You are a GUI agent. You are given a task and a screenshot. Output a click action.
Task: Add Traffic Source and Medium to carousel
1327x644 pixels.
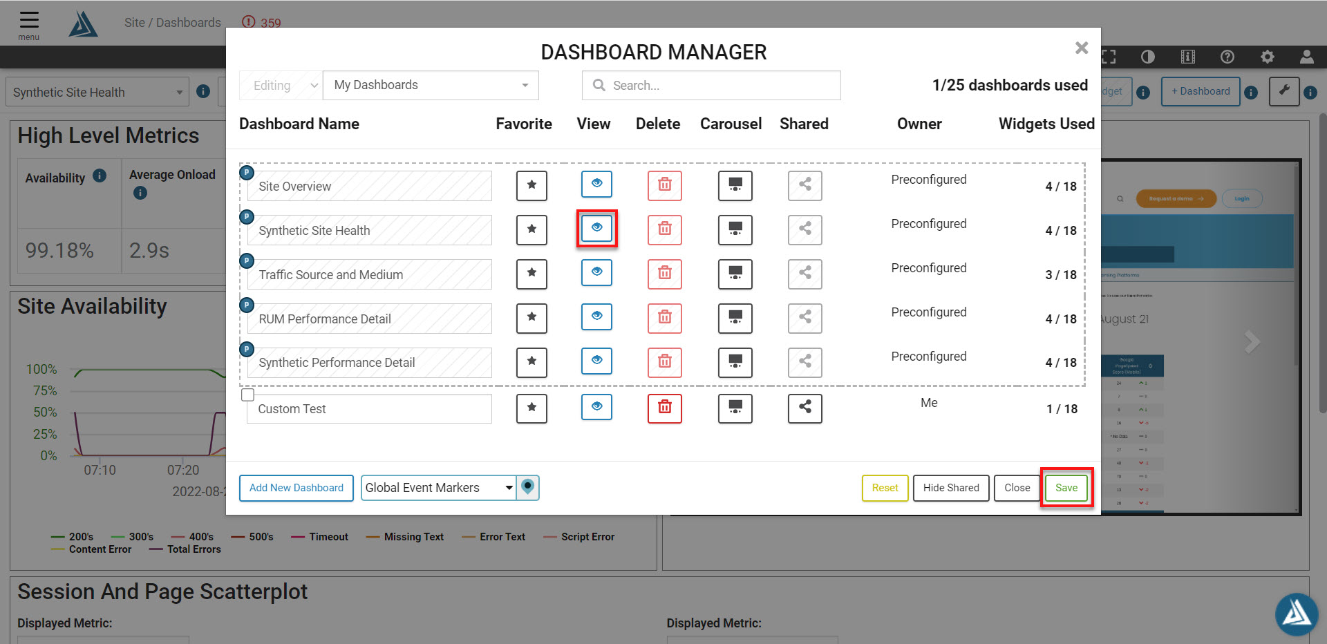[x=735, y=274]
